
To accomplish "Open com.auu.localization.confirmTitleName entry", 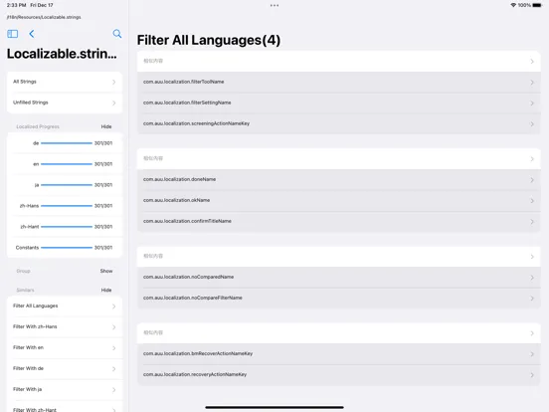I will tap(338, 221).
